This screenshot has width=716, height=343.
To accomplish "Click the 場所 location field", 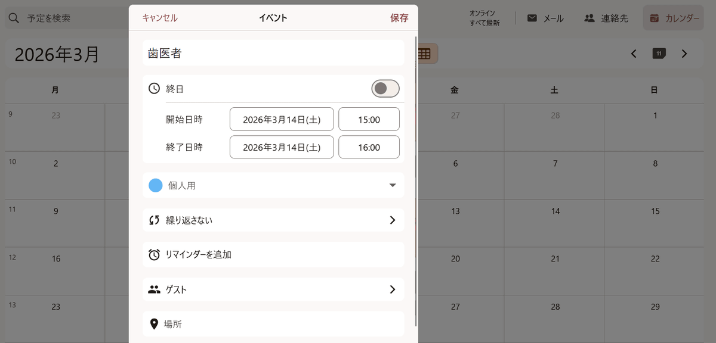I will pos(273,325).
